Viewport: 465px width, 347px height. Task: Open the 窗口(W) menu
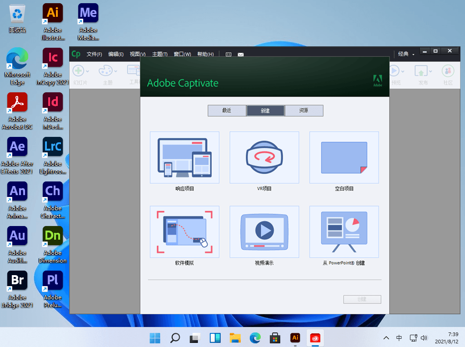coord(182,54)
